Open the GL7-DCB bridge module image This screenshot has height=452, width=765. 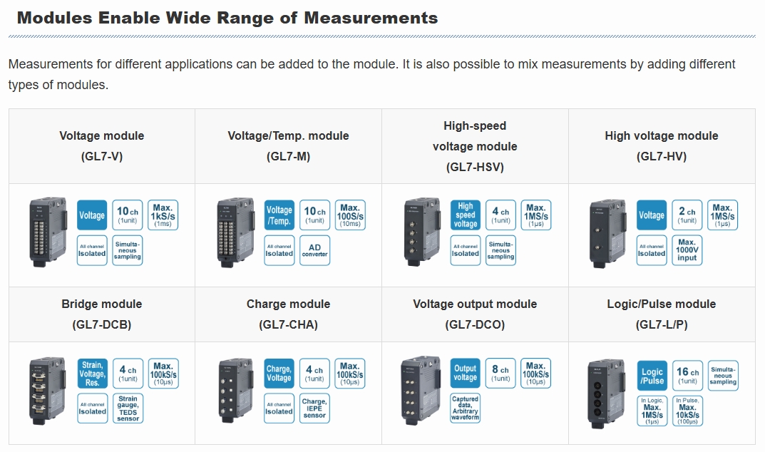click(x=48, y=391)
